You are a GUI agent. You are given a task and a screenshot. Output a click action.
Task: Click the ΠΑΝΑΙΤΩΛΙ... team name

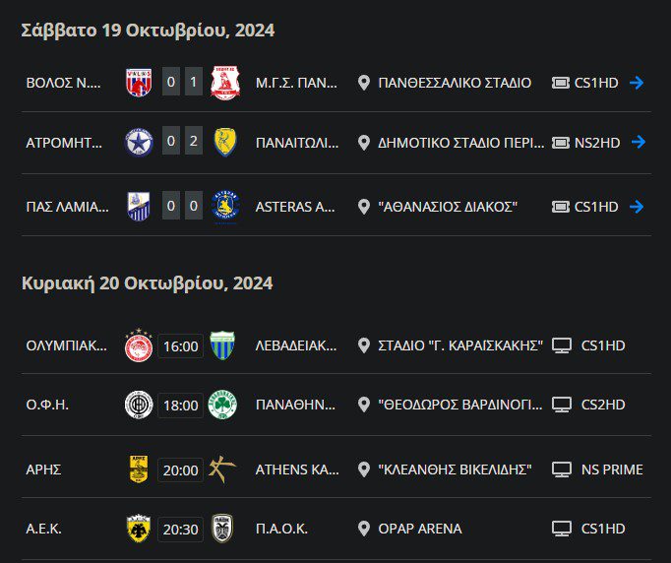[296, 142]
